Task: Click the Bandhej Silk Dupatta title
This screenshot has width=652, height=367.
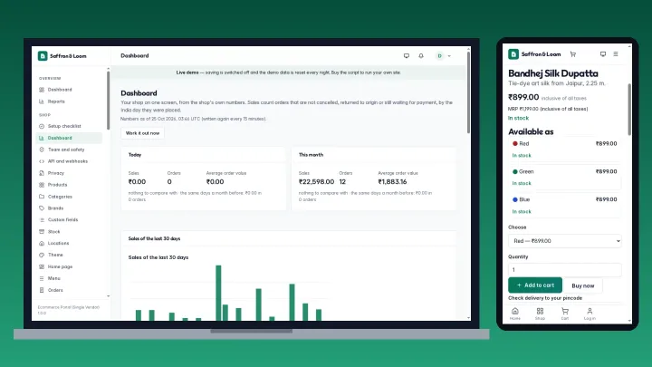Action: point(553,73)
